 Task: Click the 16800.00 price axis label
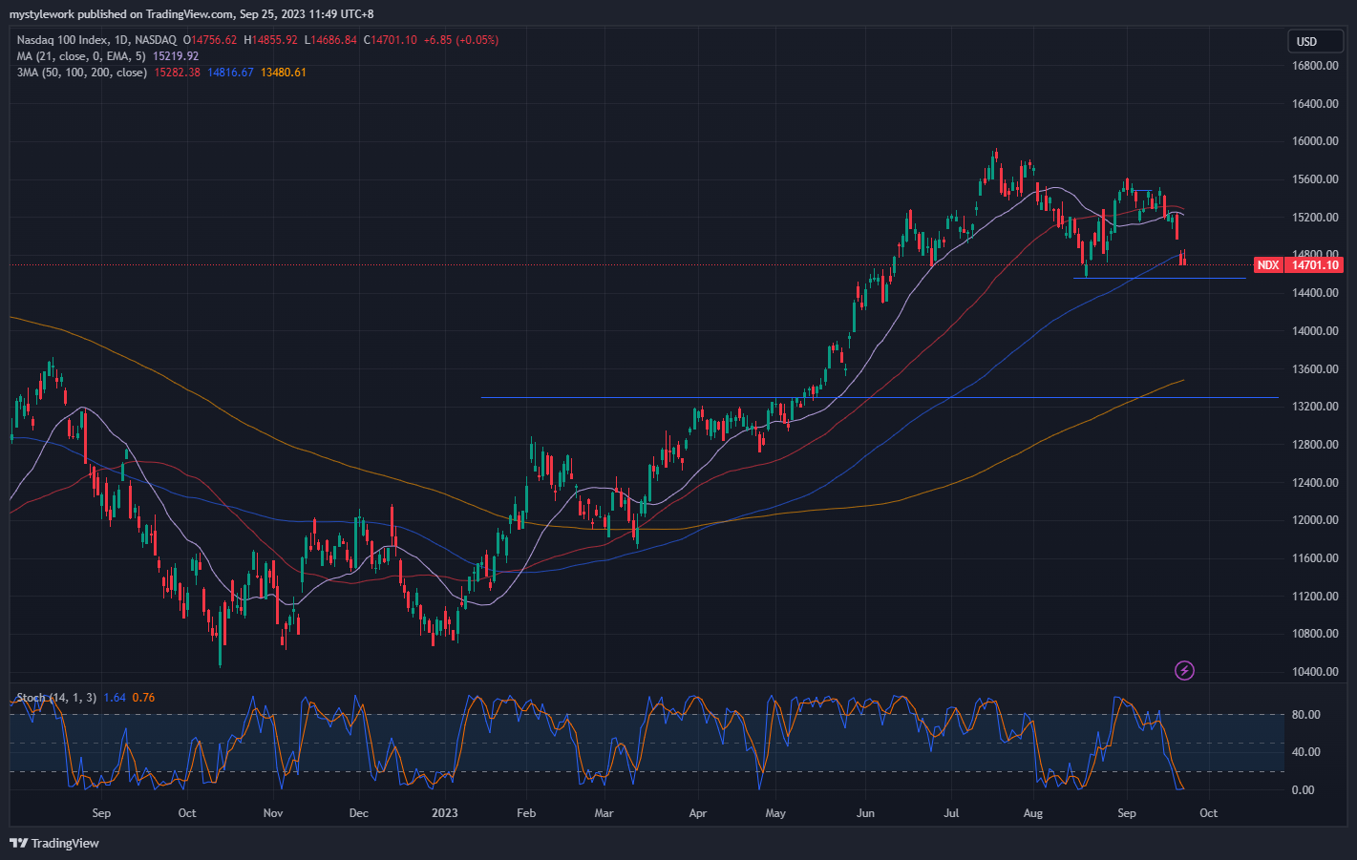(1315, 66)
